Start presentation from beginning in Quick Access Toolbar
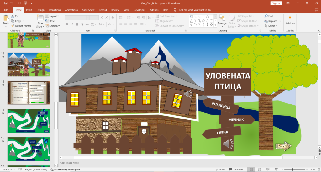Image resolution: width=321 pixels, height=172 pixels. (26, 3)
